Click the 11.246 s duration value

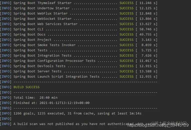(x=147, y=3)
